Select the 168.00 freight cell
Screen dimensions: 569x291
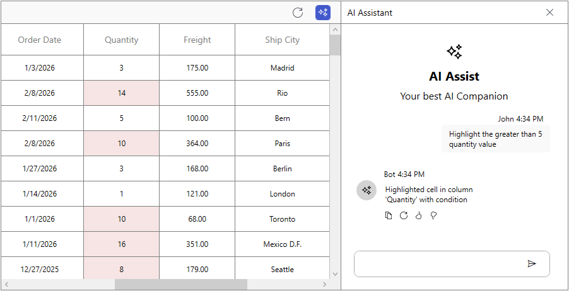point(197,169)
